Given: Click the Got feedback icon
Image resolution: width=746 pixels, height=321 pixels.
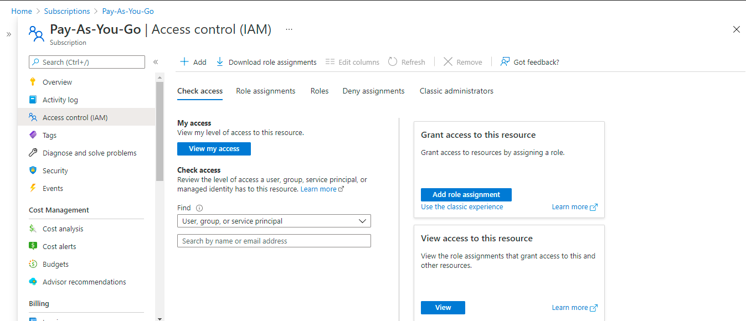Looking at the screenshot, I should point(505,61).
